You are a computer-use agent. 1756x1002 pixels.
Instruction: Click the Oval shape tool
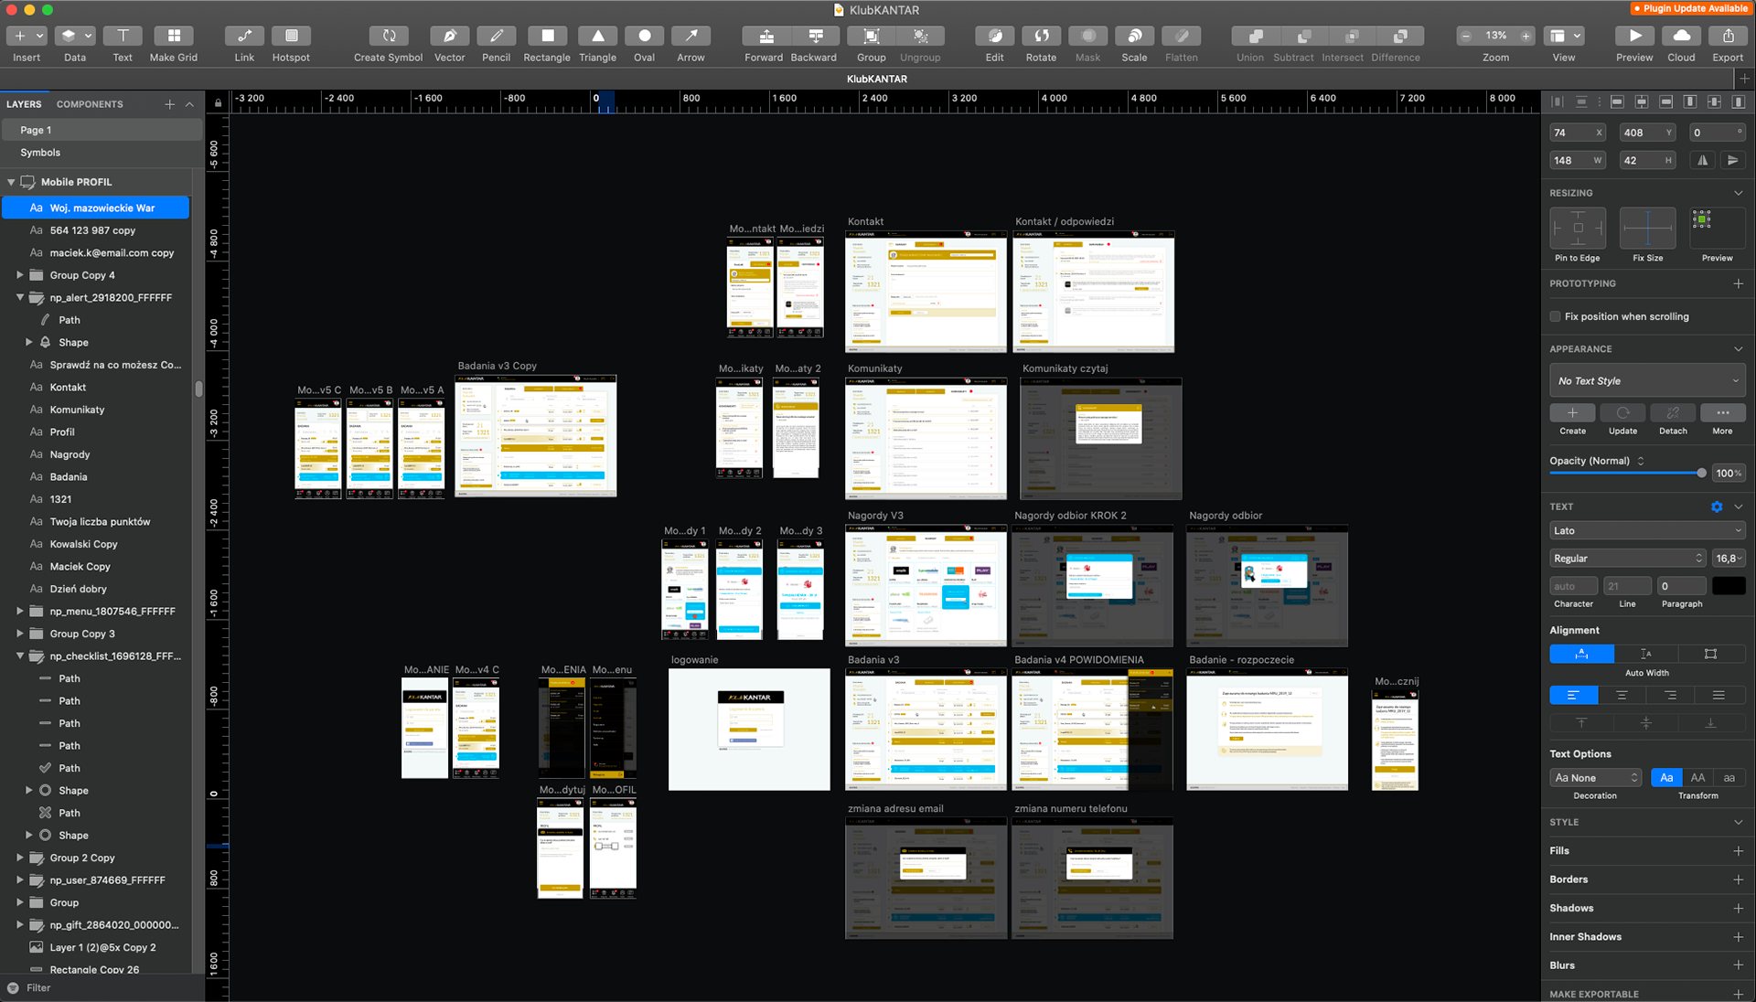point(644,37)
